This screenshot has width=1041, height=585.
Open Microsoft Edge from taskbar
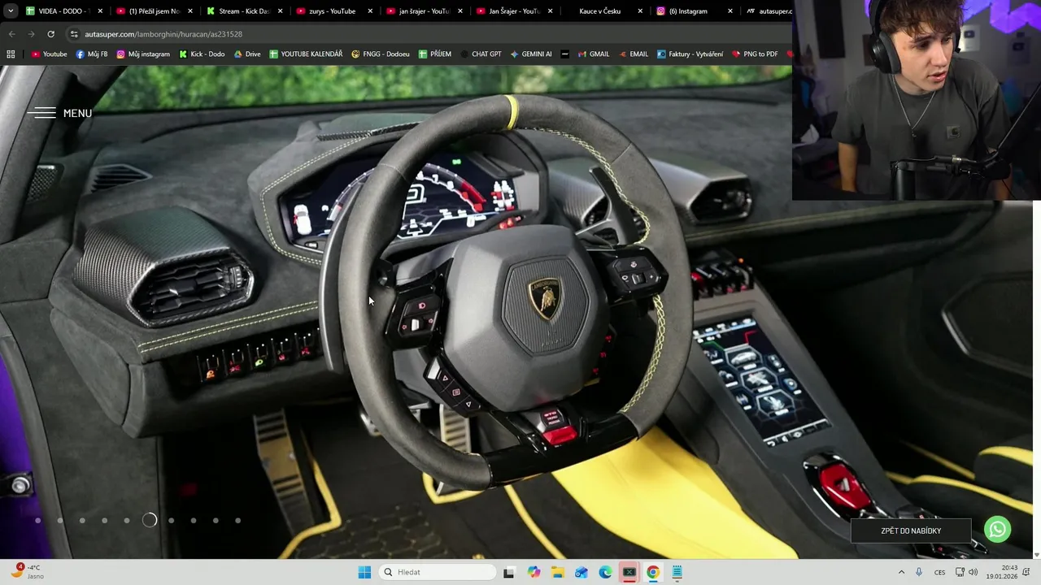(605, 572)
